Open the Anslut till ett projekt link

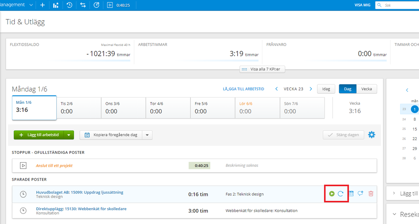click(x=55, y=166)
